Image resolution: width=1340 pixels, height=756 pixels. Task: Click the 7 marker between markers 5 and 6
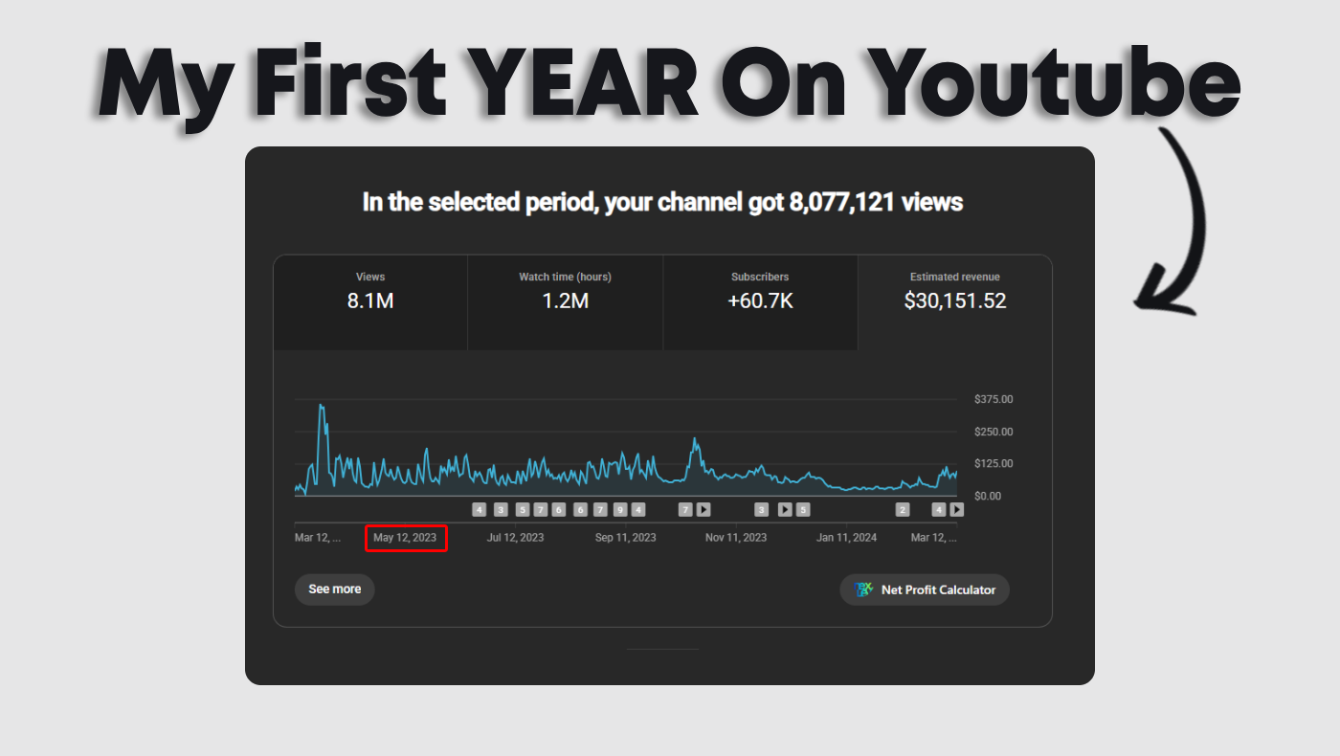pyautogui.click(x=541, y=510)
